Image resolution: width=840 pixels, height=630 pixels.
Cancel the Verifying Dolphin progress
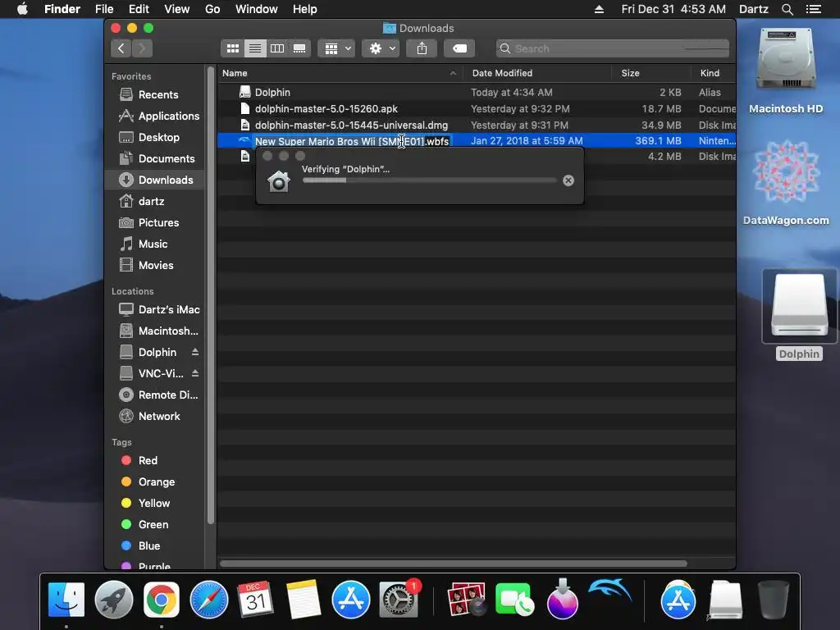coord(568,180)
